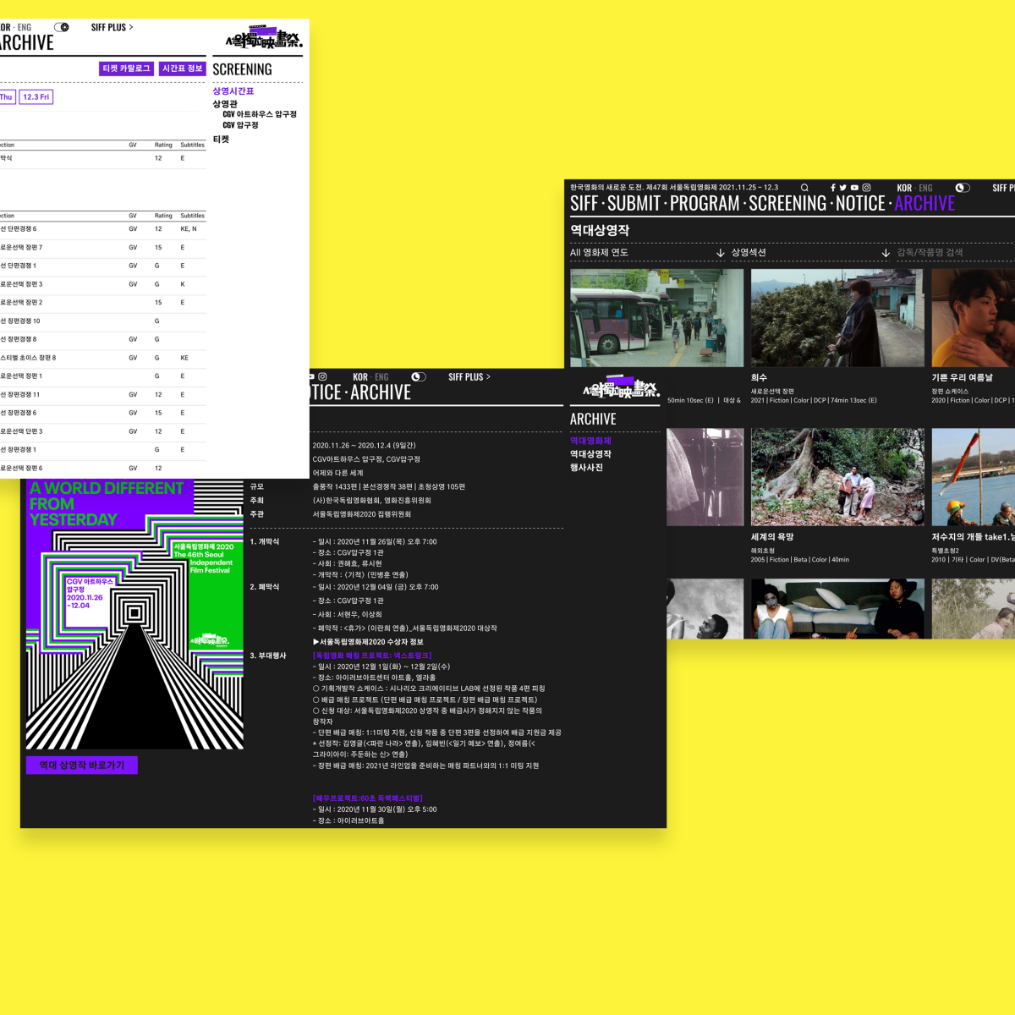The image size is (1015, 1015).
Task: Open '상영시간표' in the SCREENING sidebar
Action: pyautogui.click(x=233, y=91)
